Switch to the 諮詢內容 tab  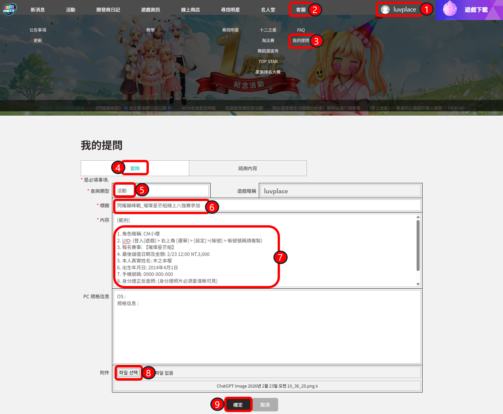coord(248,168)
